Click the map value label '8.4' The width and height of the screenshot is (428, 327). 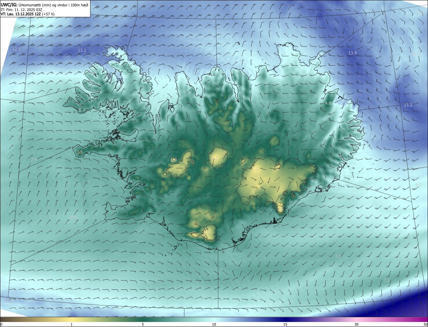tap(73, 217)
